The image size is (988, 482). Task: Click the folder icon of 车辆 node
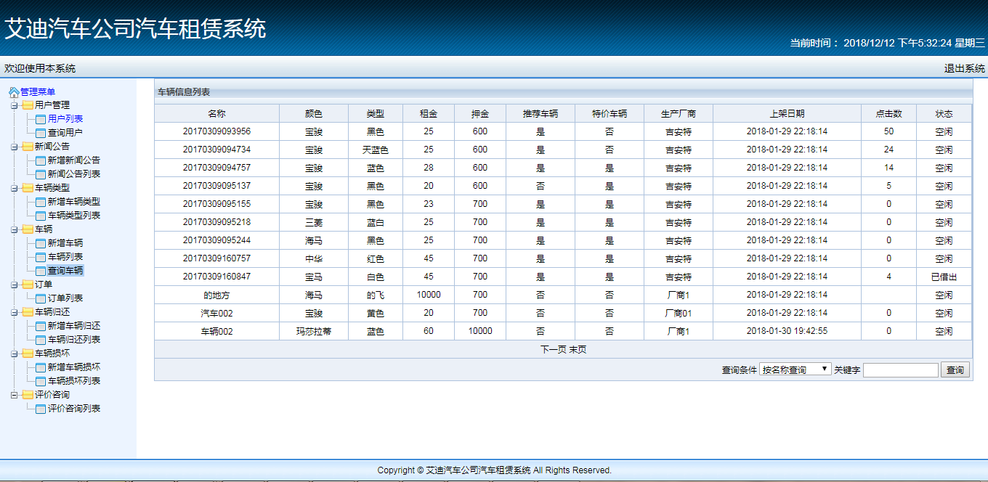click(28, 229)
